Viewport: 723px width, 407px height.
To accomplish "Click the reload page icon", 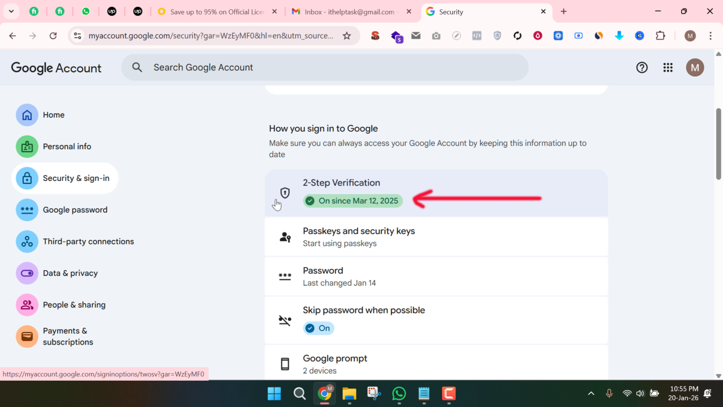I will pyautogui.click(x=53, y=36).
